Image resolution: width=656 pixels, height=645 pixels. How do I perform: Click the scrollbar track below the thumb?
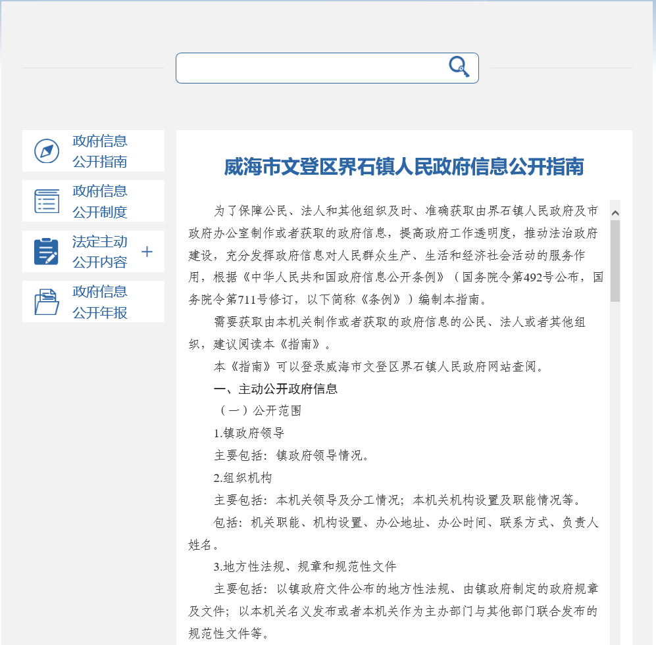615,460
